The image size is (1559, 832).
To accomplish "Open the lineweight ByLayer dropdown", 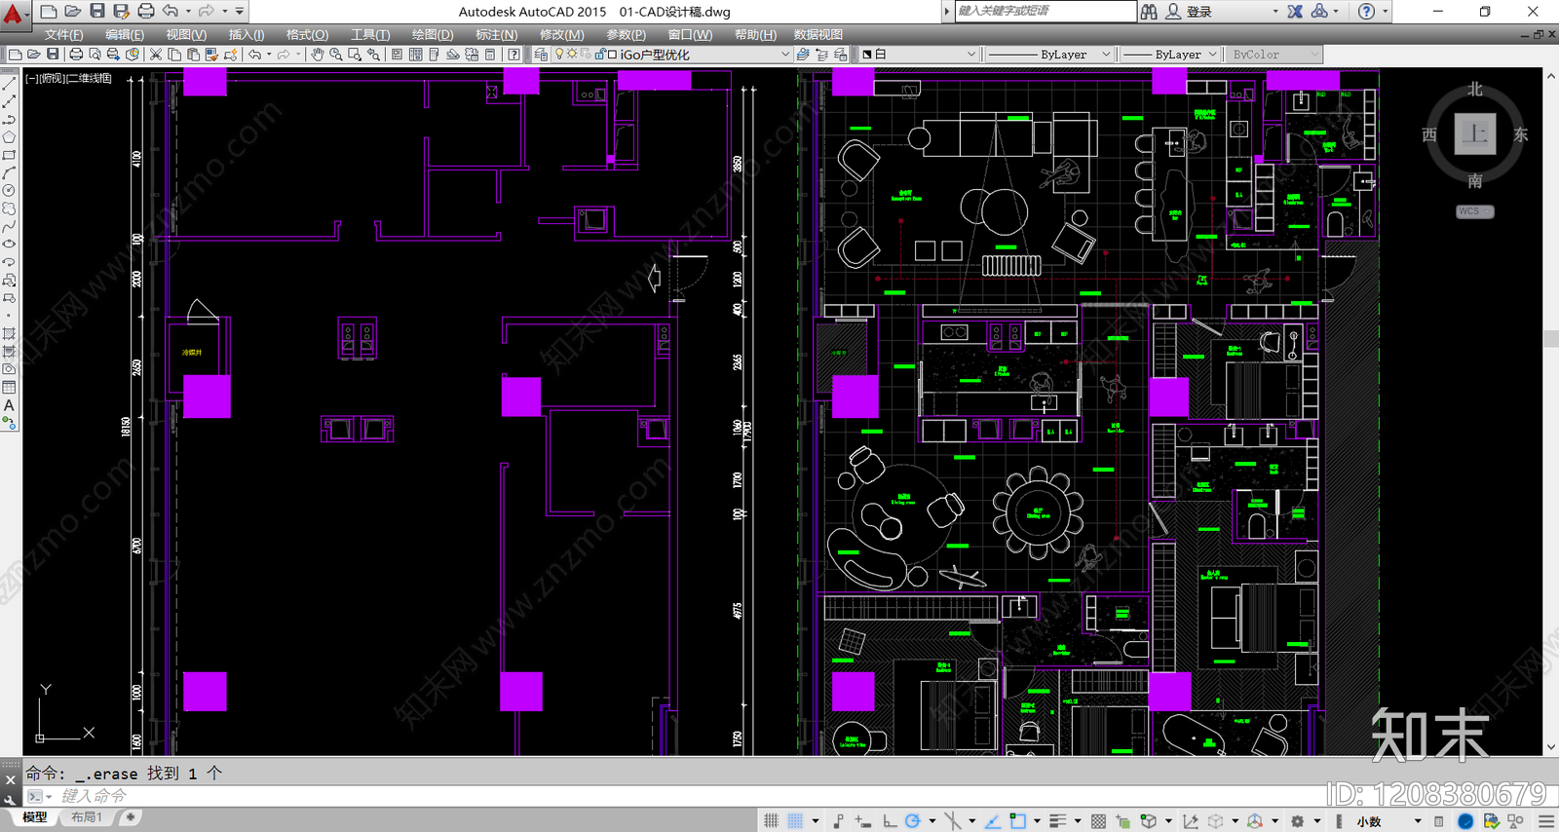I will (x=1169, y=55).
